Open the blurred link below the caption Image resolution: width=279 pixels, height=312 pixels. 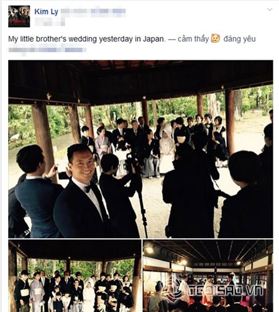pos(47,50)
